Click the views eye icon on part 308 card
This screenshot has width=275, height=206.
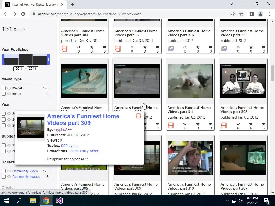point(238,124)
